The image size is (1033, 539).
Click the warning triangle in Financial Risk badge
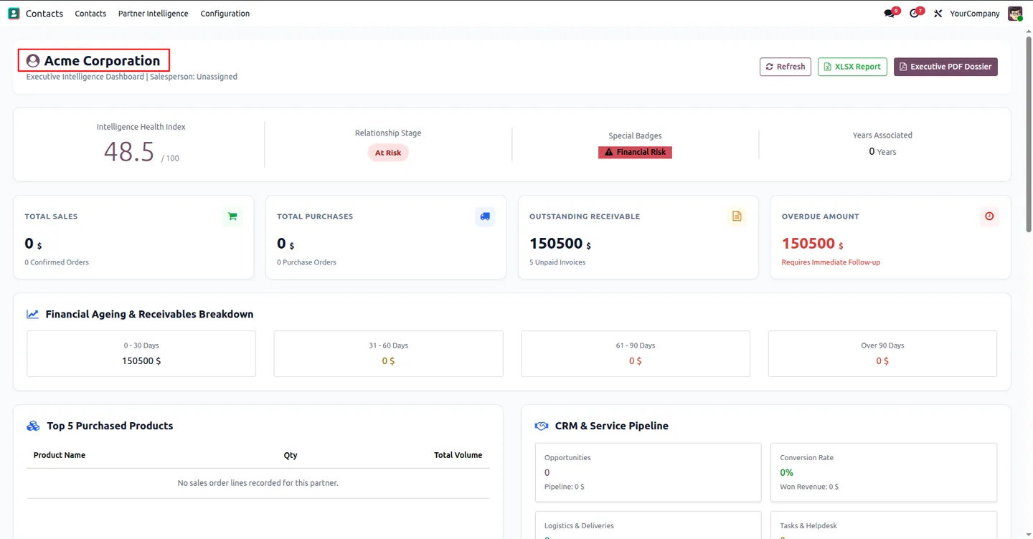pos(609,152)
